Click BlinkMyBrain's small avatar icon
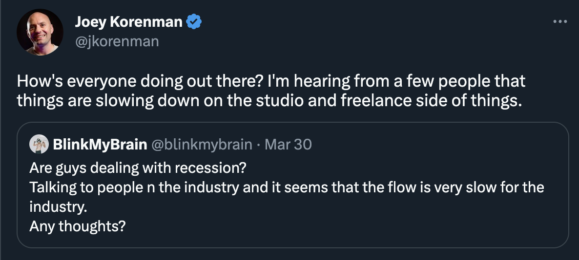This screenshot has height=260, width=579. (38, 145)
